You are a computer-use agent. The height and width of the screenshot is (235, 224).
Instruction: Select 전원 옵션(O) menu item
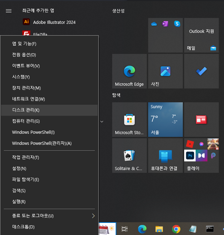point(50,55)
